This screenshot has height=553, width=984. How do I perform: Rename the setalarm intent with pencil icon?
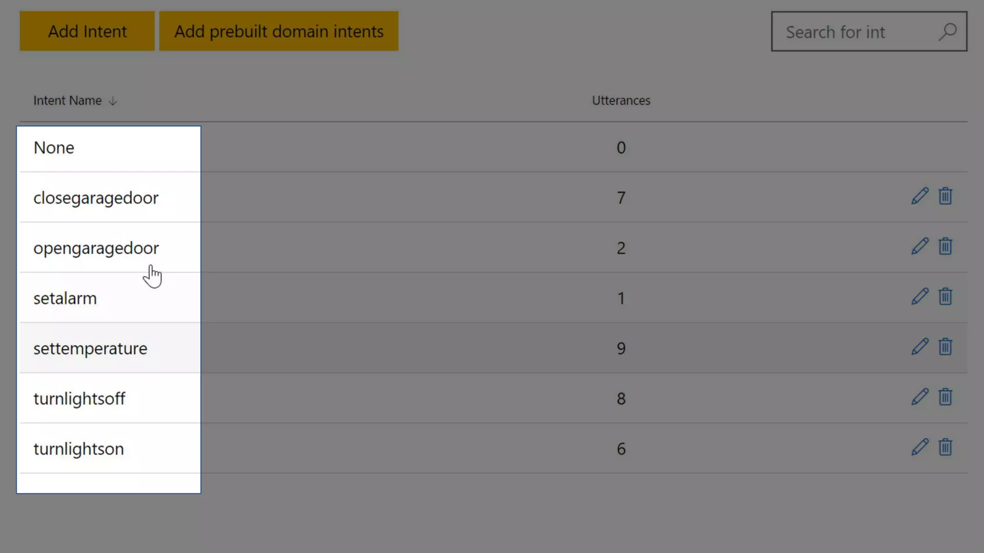pyautogui.click(x=920, y=297)
